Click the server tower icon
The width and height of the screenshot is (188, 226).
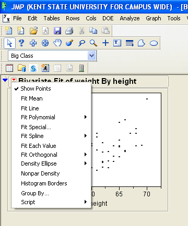(x=81, y=68)
